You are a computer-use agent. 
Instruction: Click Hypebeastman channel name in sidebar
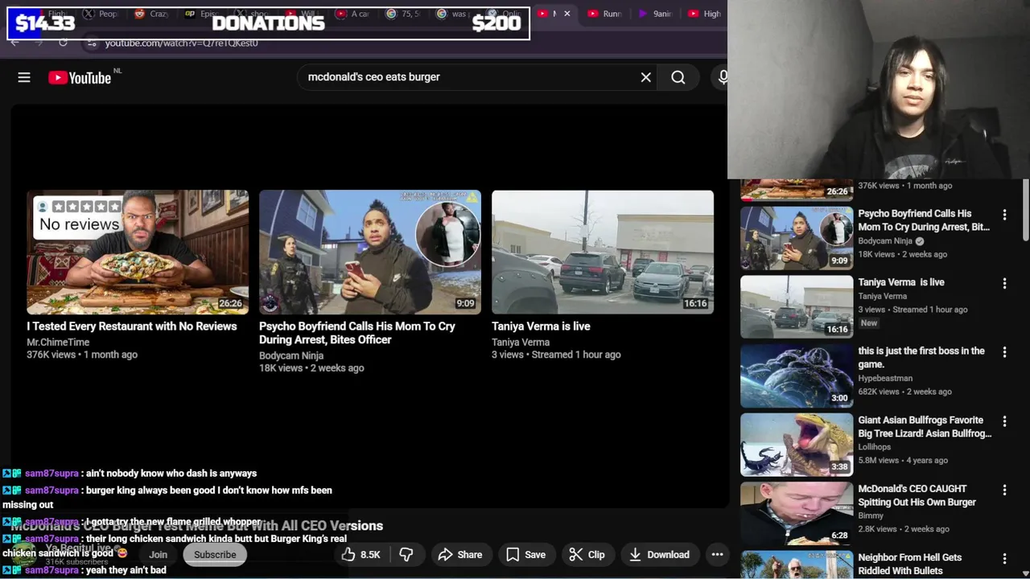885,378
